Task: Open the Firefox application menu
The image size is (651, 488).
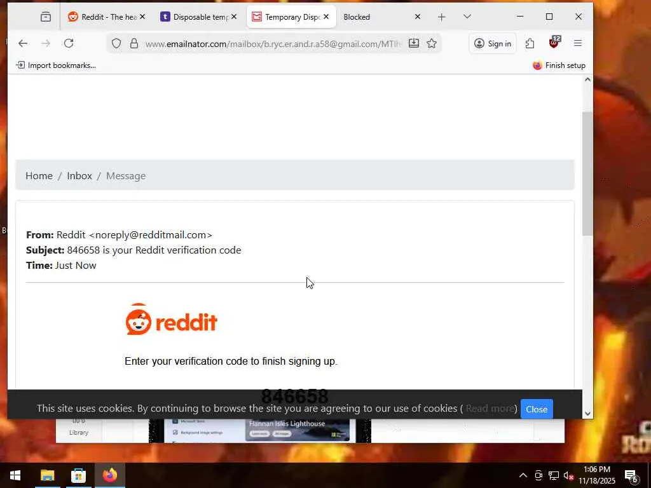Action: click(578, 43)
